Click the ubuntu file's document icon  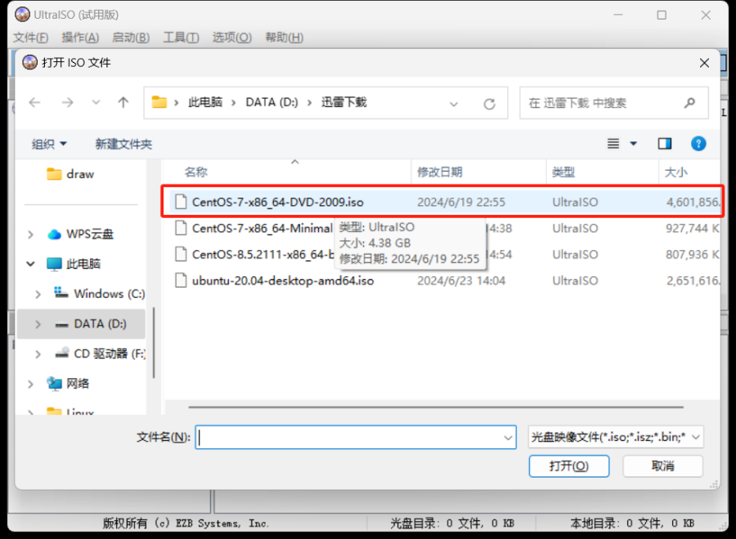[x=181, y=280]
